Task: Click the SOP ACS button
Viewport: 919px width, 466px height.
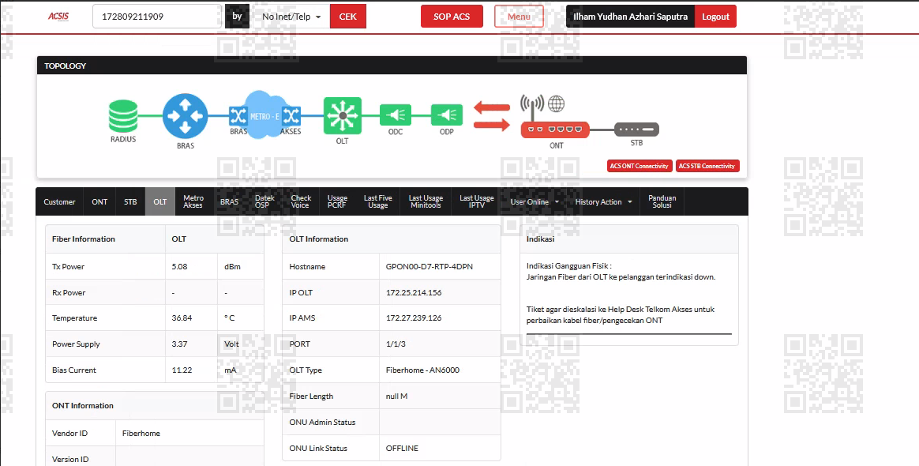Action: click(x=452, y=17)
